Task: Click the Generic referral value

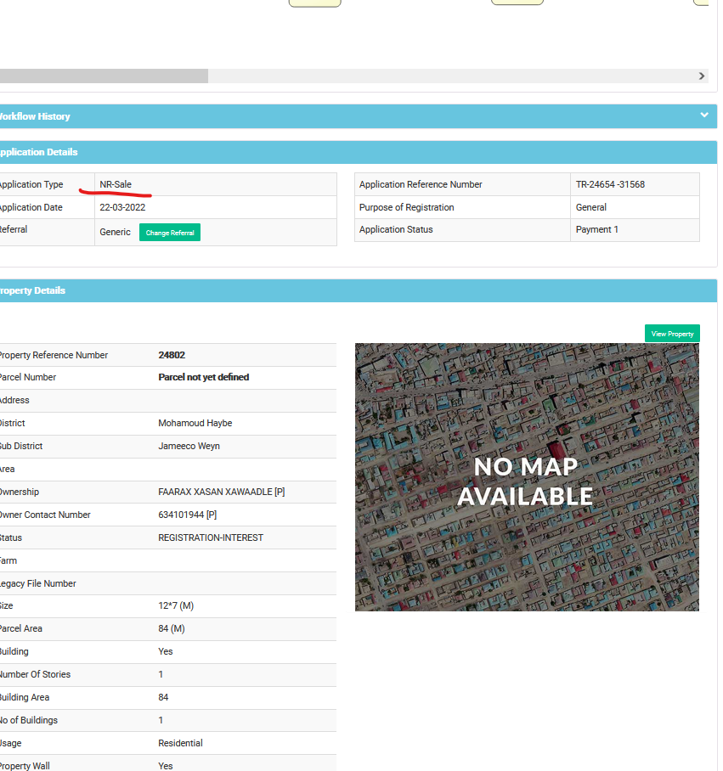Action: [x=115, y=232]
